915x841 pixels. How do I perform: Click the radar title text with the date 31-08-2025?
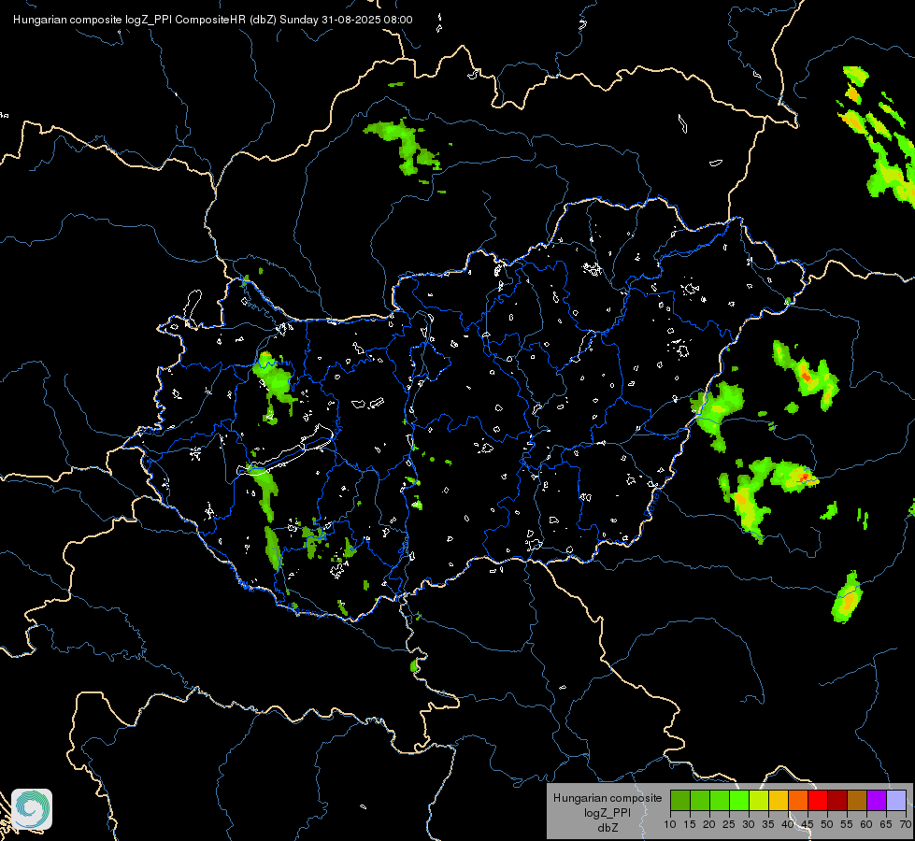(x=212, y=20)
